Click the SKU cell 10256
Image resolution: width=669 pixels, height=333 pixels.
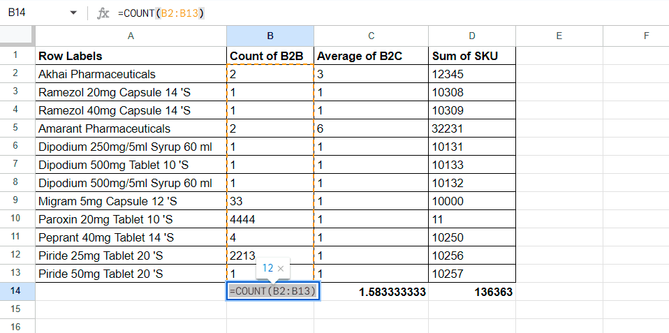tap(472, 256)
